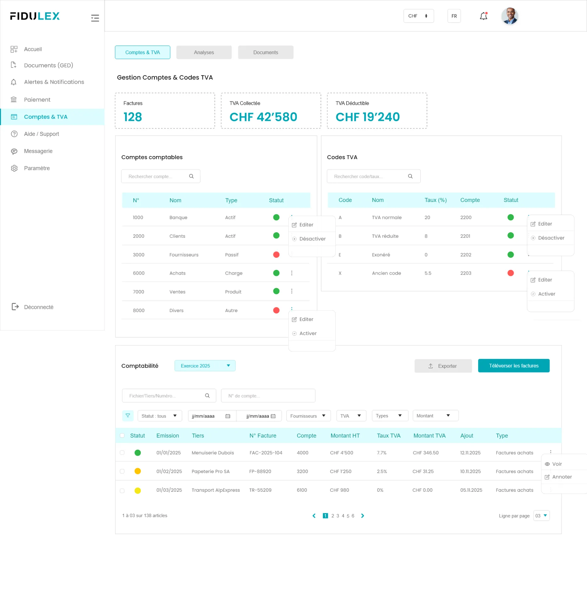Select Désactiver in Banque account menu

pyautogui.click(x=312, y=239)
